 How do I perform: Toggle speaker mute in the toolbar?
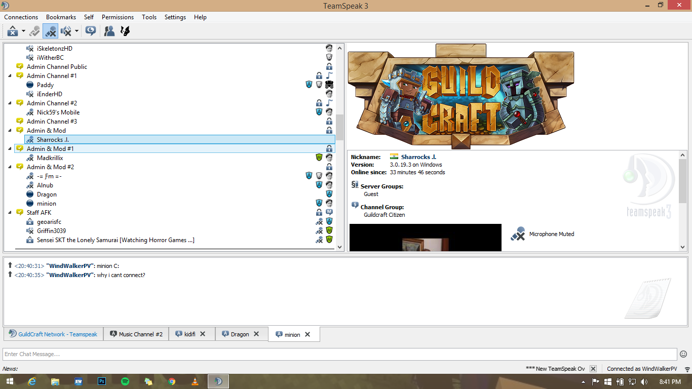tap(66, 31)
